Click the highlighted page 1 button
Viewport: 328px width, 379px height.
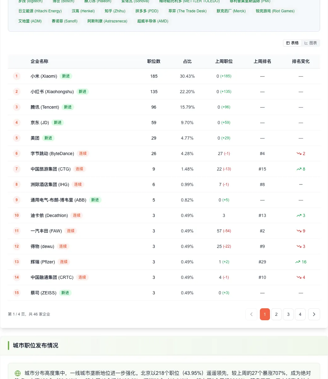coord(265,314)
